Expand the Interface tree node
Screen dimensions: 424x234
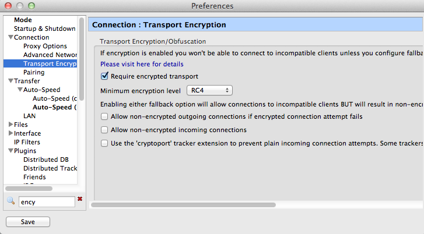pos(11,133)
